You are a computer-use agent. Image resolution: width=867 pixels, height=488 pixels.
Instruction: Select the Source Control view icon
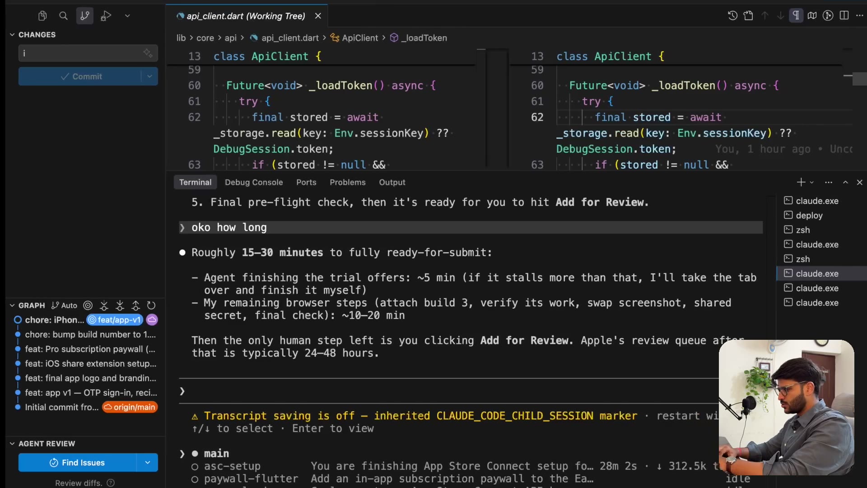click(84, 16)
